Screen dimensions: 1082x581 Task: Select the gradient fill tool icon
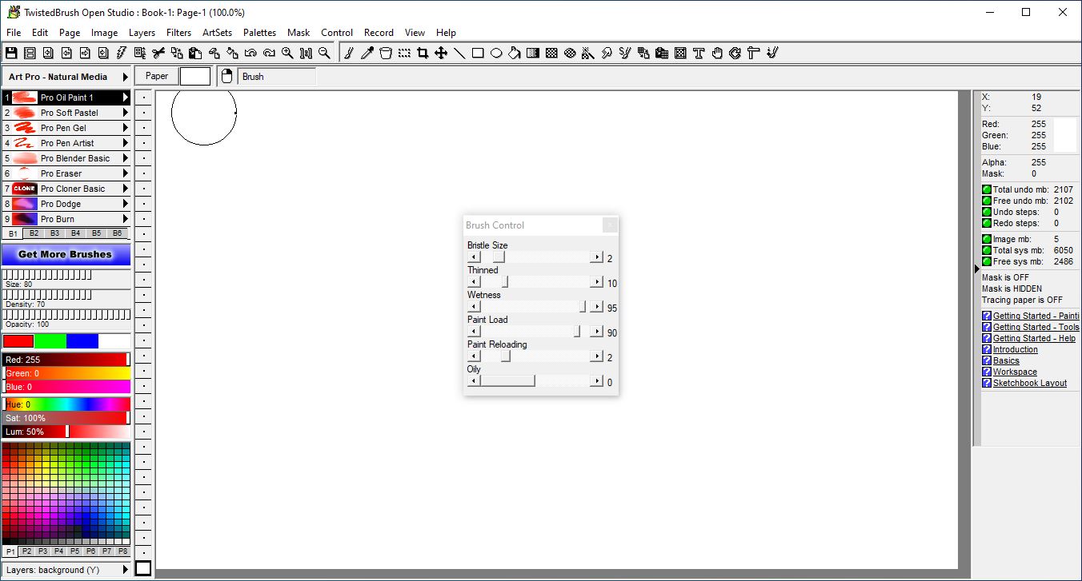533,53
